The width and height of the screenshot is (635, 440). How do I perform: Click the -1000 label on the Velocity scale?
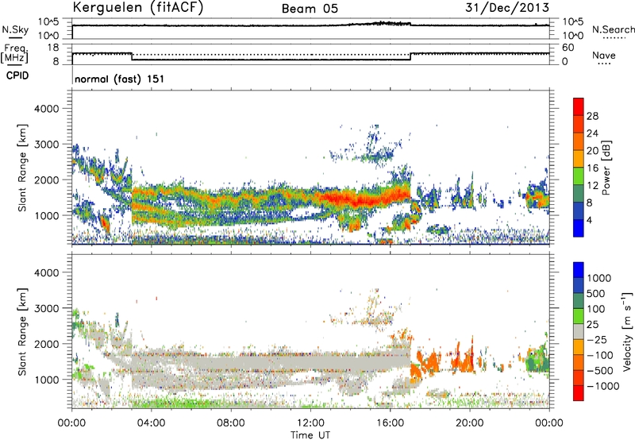(602, 386)
